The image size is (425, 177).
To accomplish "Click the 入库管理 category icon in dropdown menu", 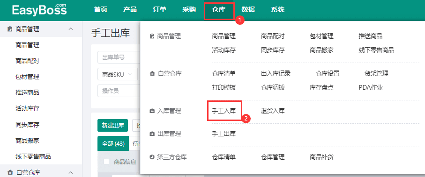I will [x=152, y=111].
